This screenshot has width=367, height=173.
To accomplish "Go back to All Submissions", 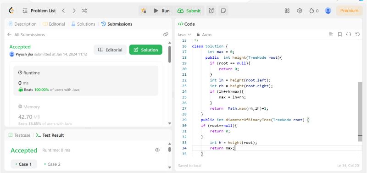I will point(26,35).
